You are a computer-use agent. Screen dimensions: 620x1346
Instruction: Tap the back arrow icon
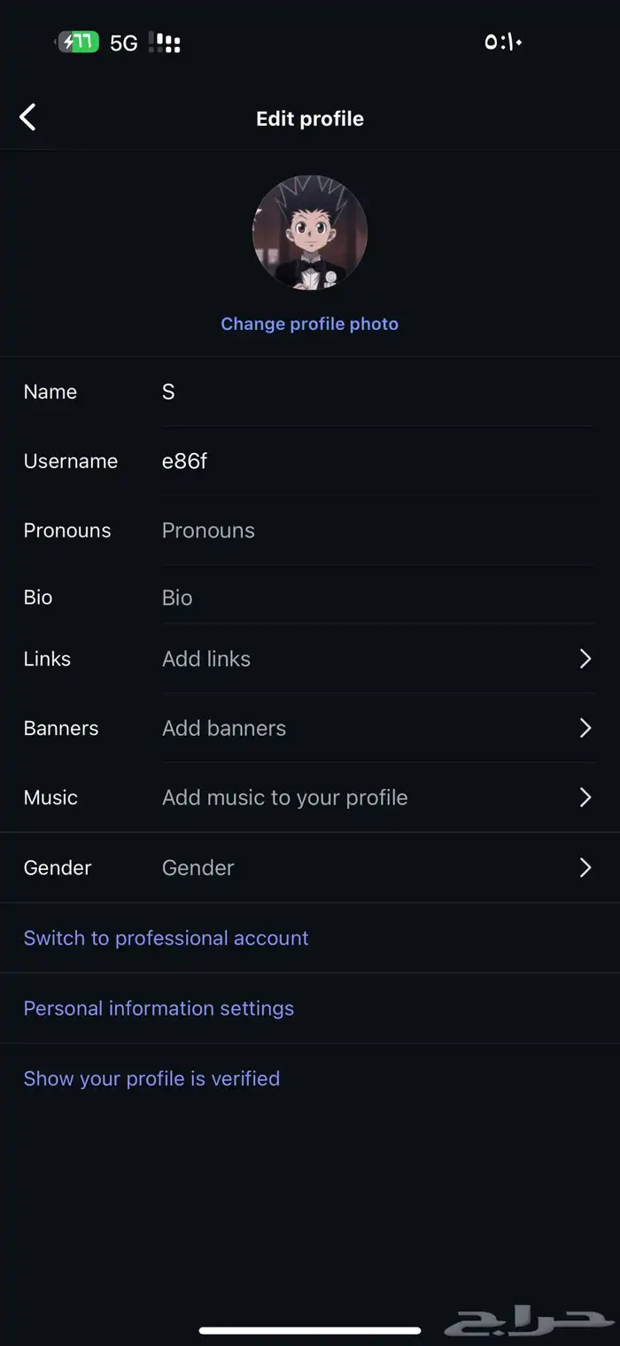(x=28, y=117)
